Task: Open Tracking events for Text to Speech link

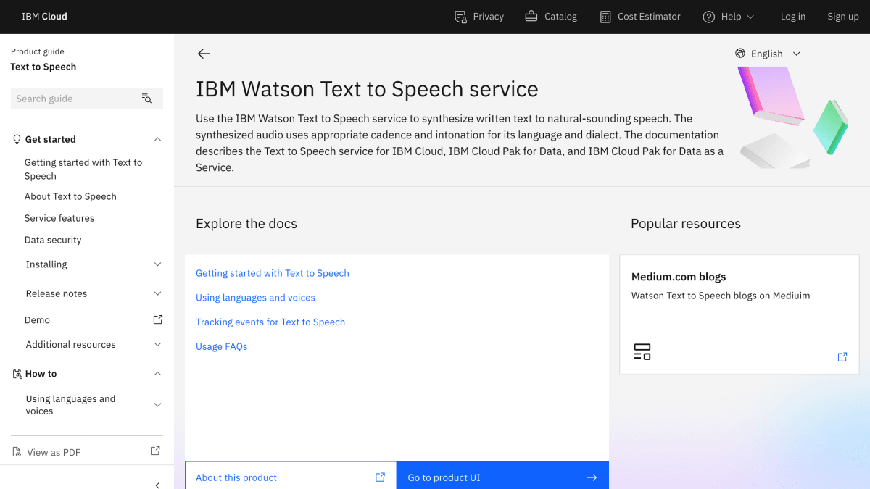Action: point(270,322)
